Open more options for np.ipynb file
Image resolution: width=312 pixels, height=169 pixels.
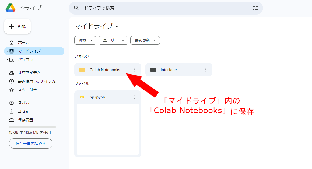pyautogui.click(x=135, y=97)
